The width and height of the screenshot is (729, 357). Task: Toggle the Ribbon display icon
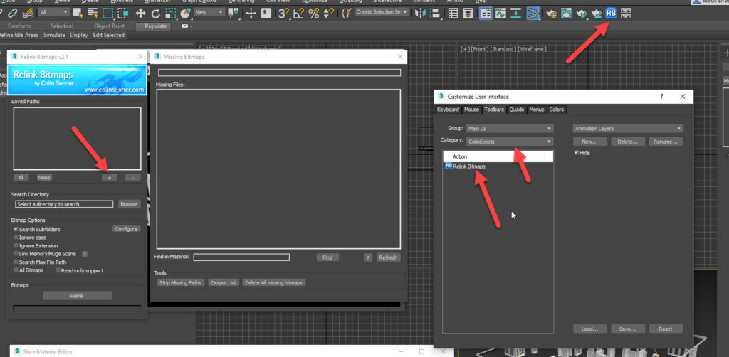[486, 14]
